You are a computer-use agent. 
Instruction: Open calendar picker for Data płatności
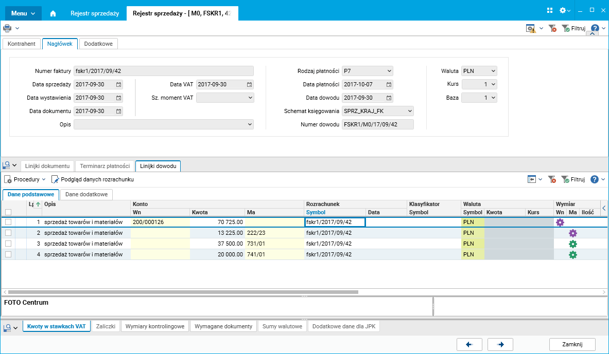pos(389,84)
